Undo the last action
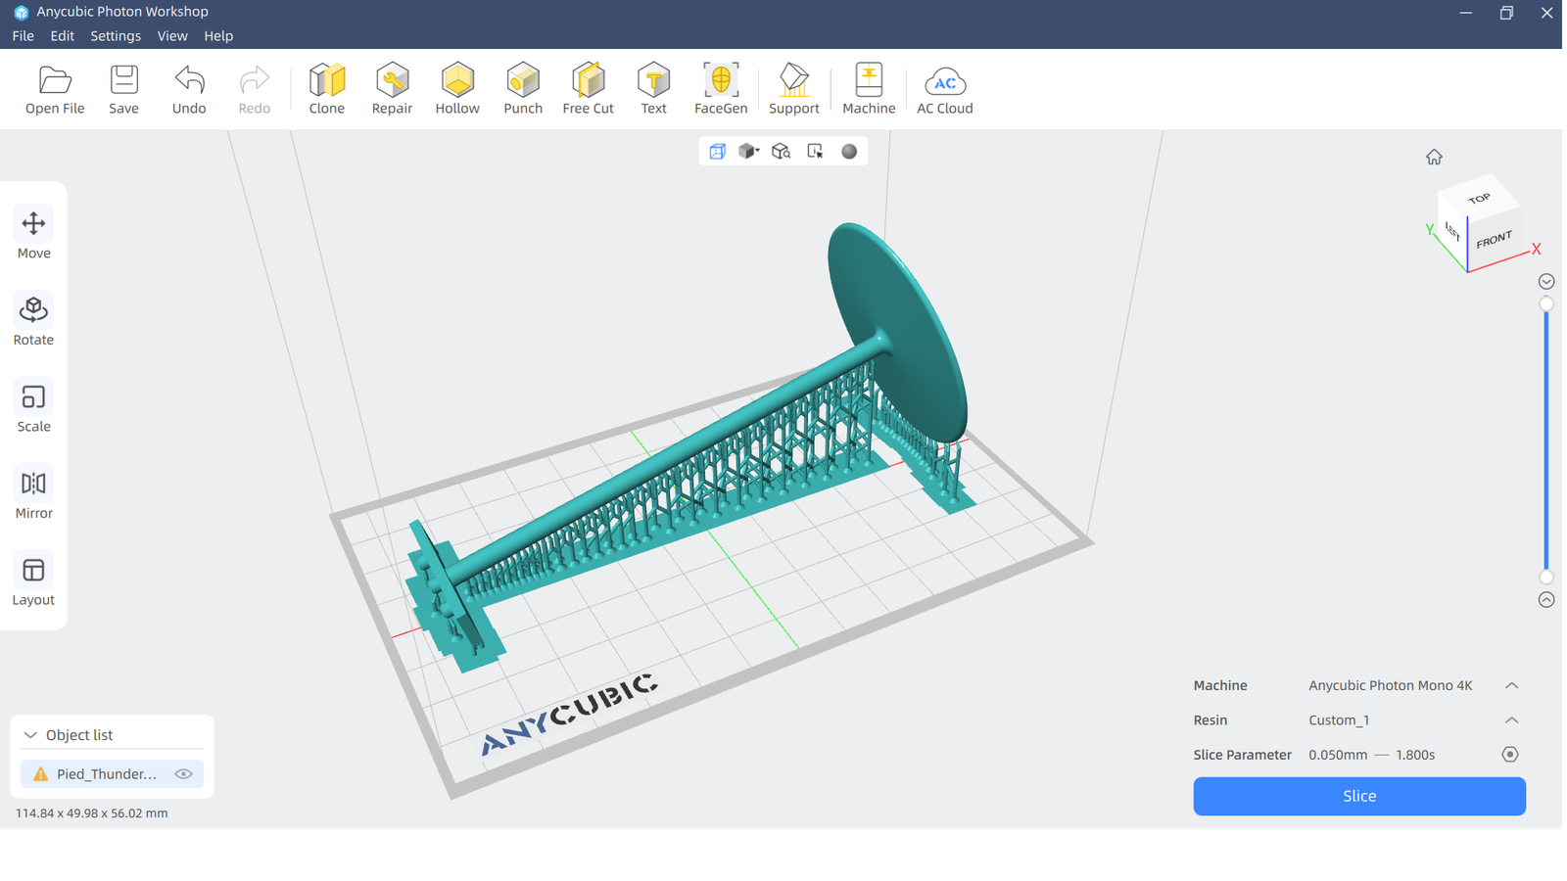The height and width of the screenshot is (881, 1567). click(x=189, y=89)
